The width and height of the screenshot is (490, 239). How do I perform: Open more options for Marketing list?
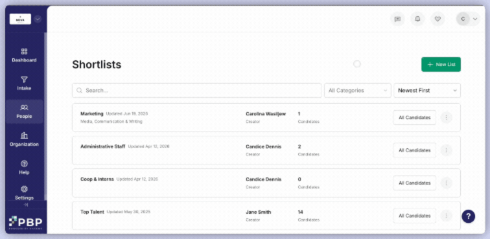coord(446,117)
